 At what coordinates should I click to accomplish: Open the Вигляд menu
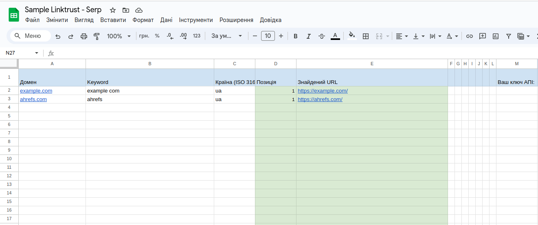tap(84, 20)
